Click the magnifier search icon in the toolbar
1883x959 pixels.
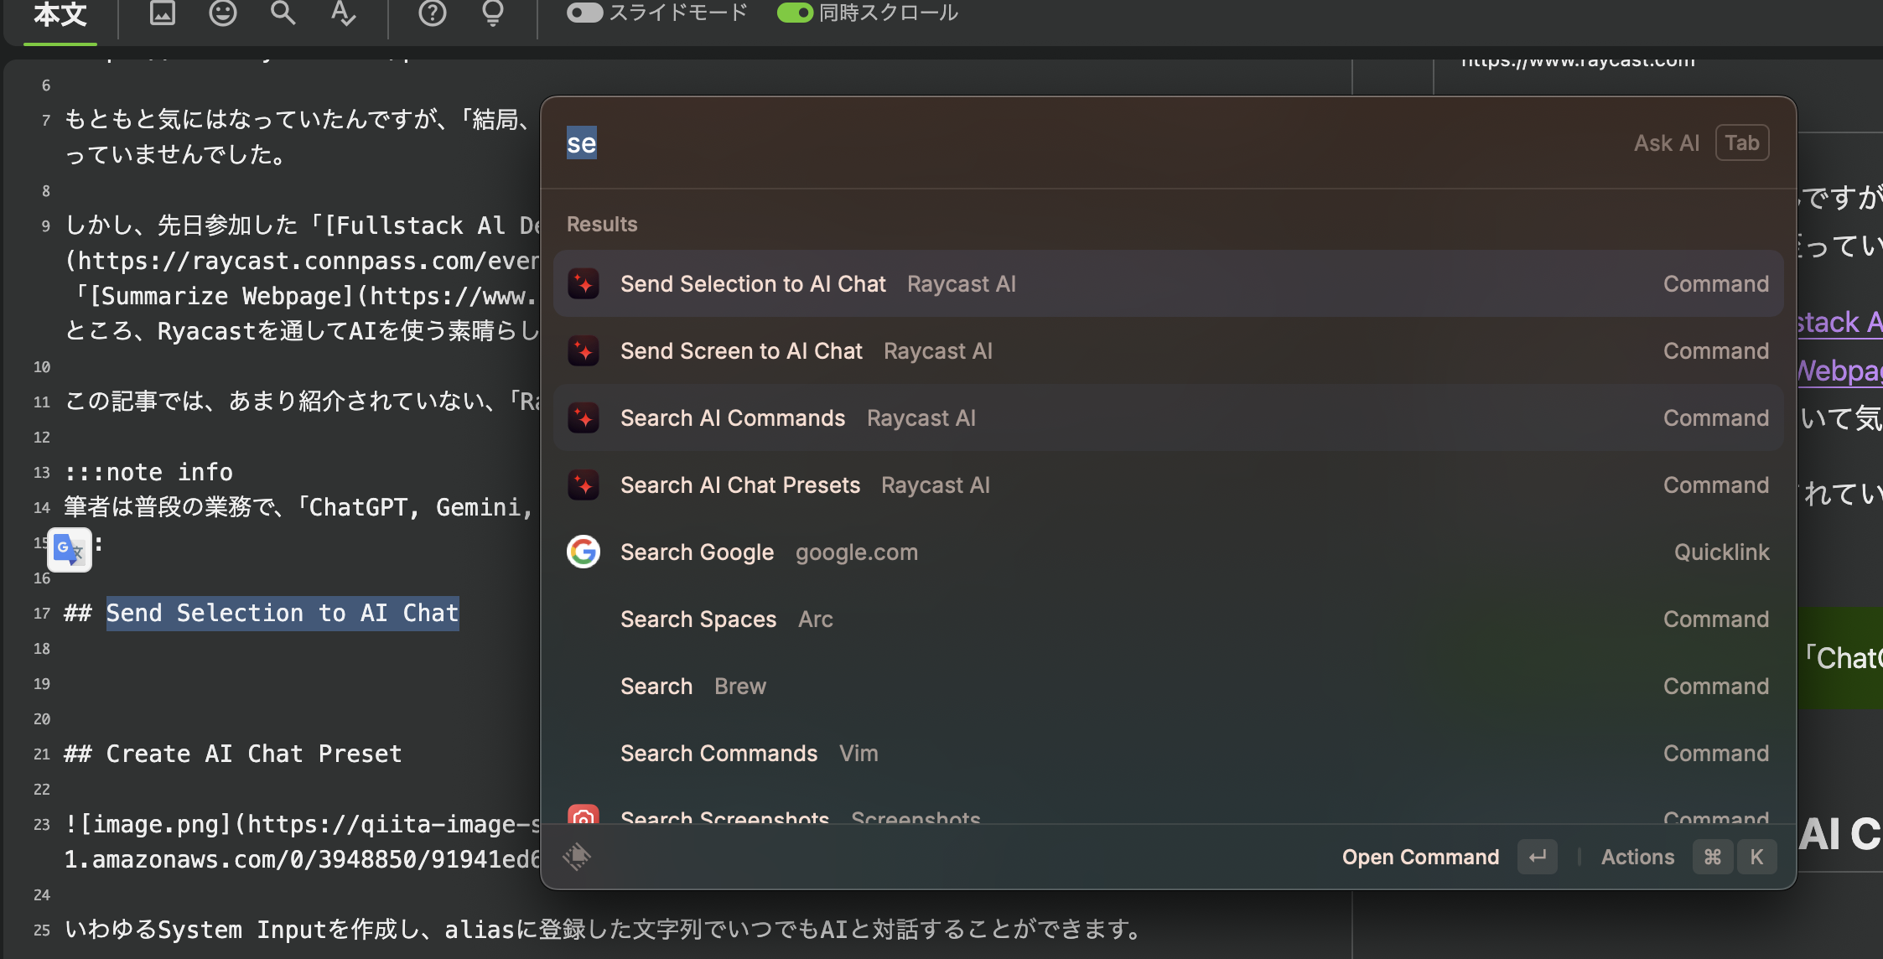(283, 13)
